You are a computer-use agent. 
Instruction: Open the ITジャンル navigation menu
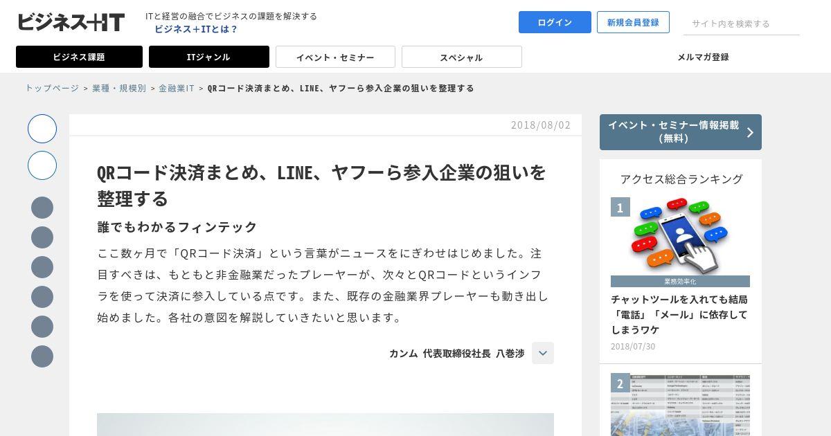[208, 57]
